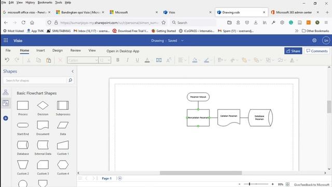Toggle Italic formatting
Screen dimensions: 332x187
128,60
